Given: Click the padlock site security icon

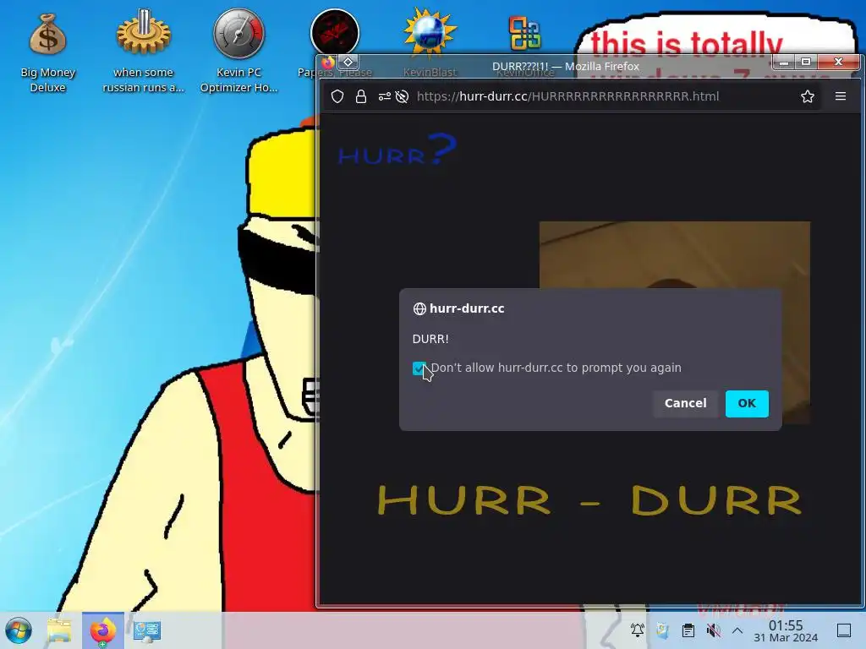Looking at the screenshot, I should (x=360, y=96).
